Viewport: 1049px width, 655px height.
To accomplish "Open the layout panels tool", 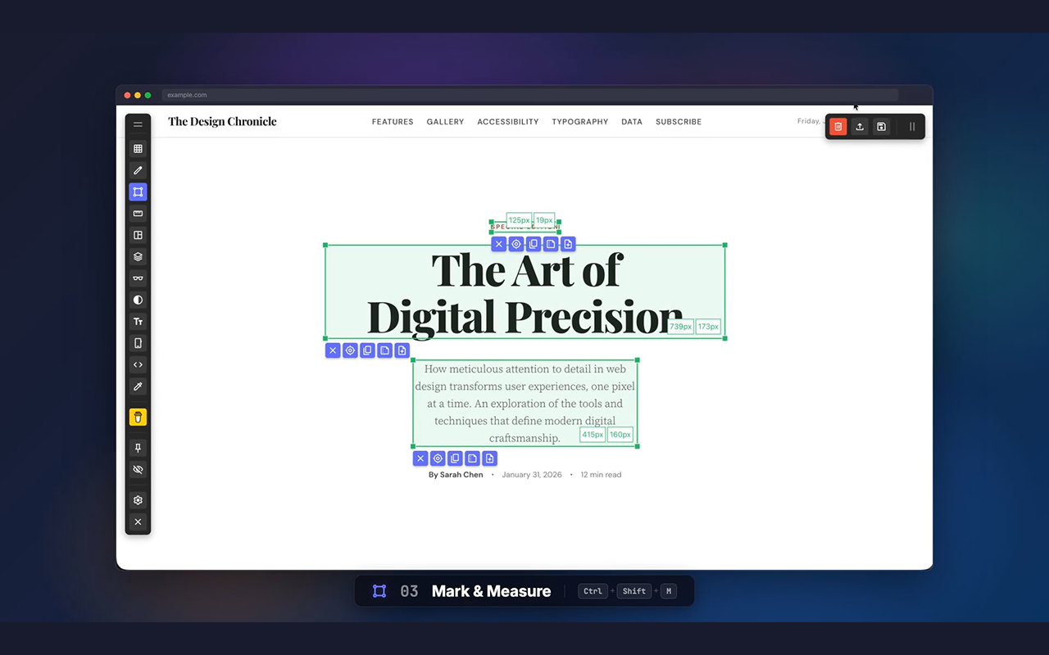I will click(x=138, y=235).
